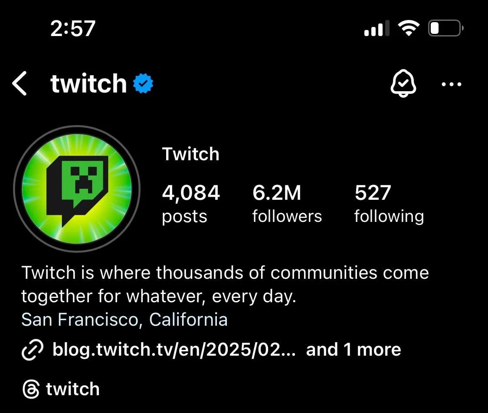The height and width of the screenshot is (413, 488).
Task: Click the chain link icon
Action: [x=33, y=350]
